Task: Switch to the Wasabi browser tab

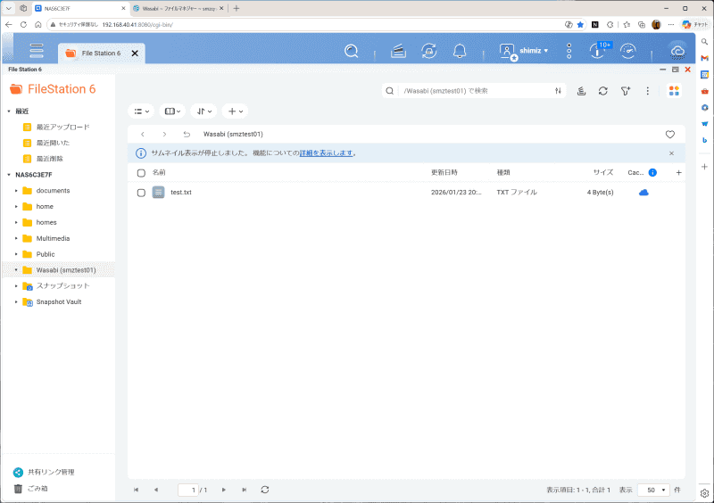Action: pyautogui.click(x=178, y=8)
